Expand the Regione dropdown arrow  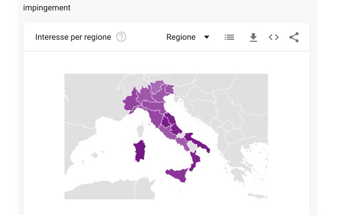(x=206, y=37)
